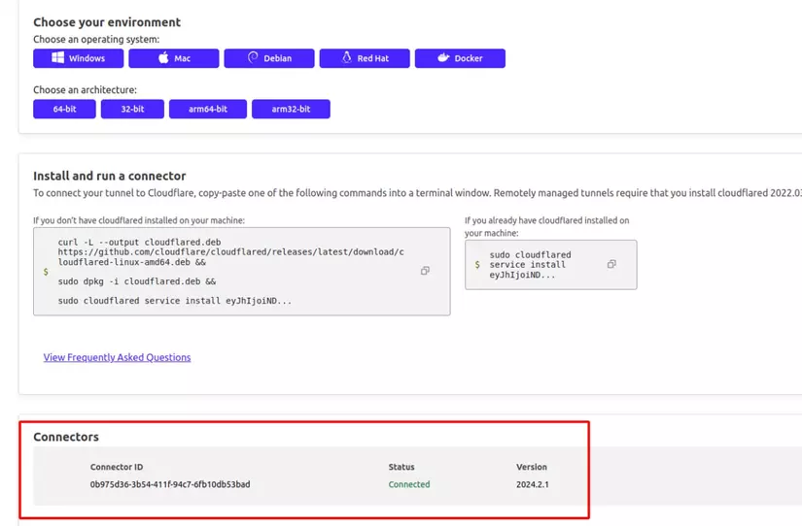Viewport: 802px width, 526px height.
Task: Choose the 64-bit architecture
Action: [x=64, y=109]
